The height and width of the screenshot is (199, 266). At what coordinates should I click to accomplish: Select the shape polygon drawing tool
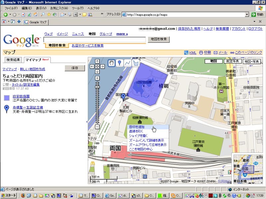136,63
